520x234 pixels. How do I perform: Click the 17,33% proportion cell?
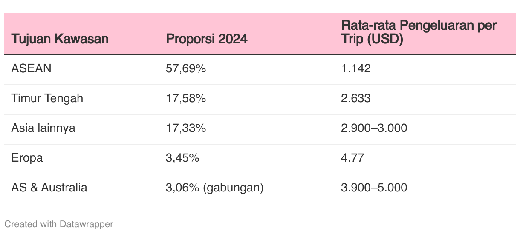tap(186, 128)
